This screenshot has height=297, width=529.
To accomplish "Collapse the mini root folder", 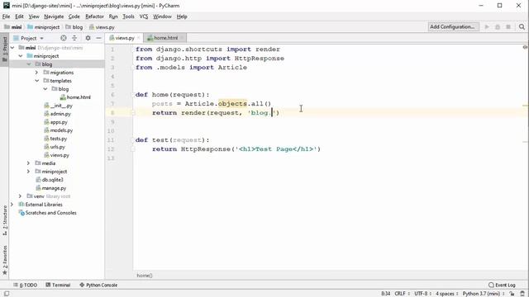I will click(x=12, y=48).
